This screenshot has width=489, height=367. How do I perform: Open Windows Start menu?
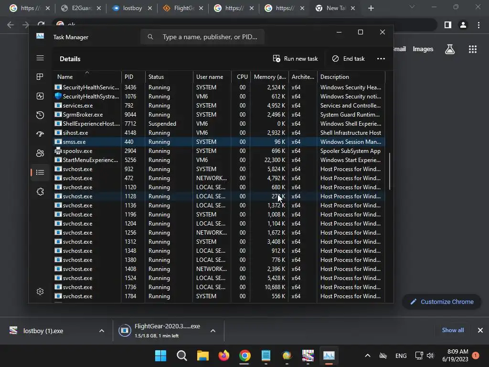(160, 356)
